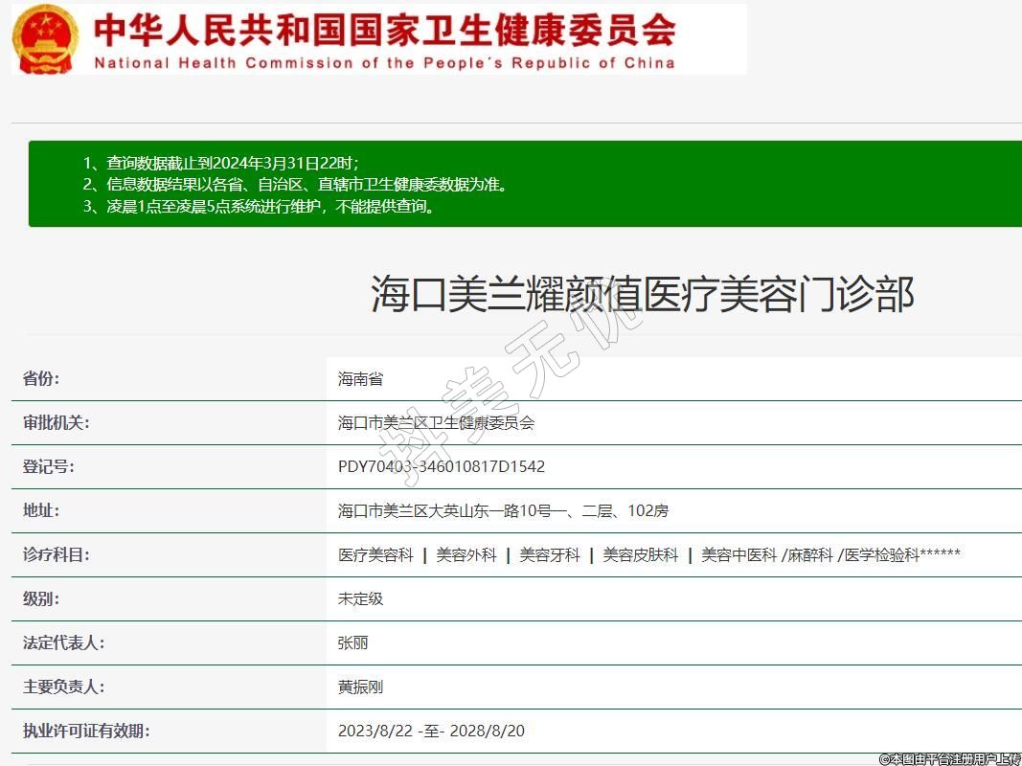Image resolution: width=1022 pixels, height=766 pixels.
Task: Click the 审批机关 row label
Action: (56, 422)
